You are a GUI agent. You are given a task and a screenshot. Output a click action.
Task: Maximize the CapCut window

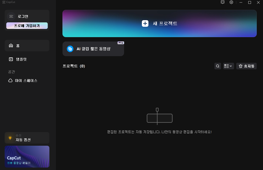pos(250,2)
